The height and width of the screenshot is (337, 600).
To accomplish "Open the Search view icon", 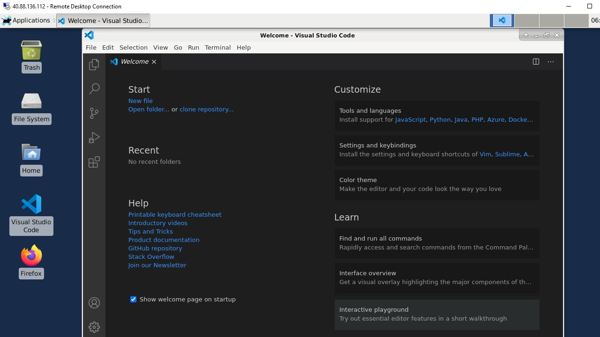I will 94,88.
